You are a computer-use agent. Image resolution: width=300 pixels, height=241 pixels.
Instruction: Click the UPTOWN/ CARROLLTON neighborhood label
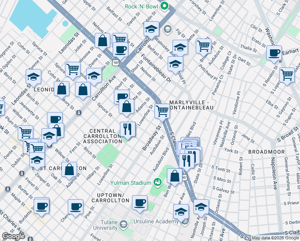(x=110, y=198)
